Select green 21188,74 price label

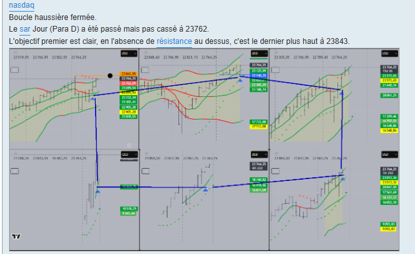[x=259, y=90]
